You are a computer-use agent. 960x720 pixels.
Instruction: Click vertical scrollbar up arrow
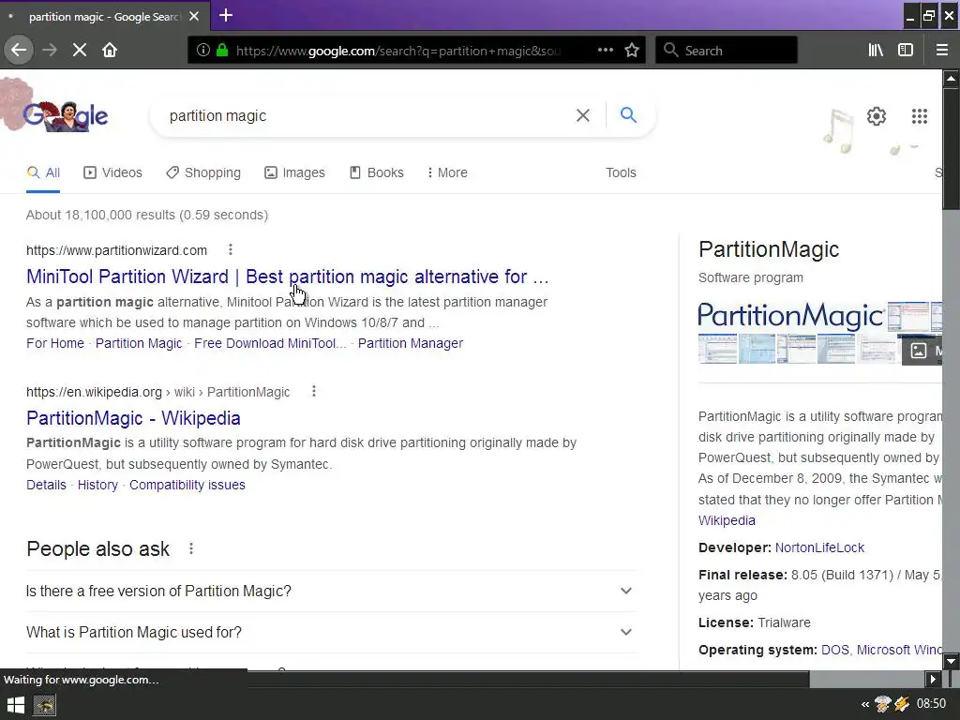[x=951, y=79]
